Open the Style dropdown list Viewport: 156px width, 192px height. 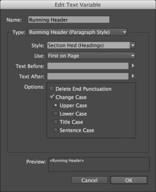(91, 45)
